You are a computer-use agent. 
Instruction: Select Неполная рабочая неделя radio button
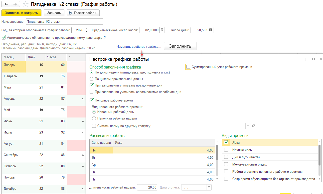(x=94, y=118)
